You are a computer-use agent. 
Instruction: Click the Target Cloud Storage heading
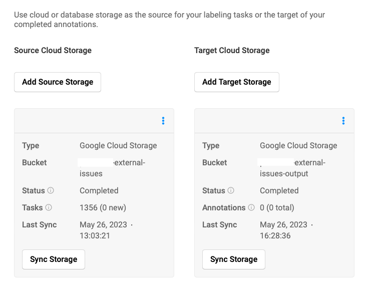[x=232, y=51]
